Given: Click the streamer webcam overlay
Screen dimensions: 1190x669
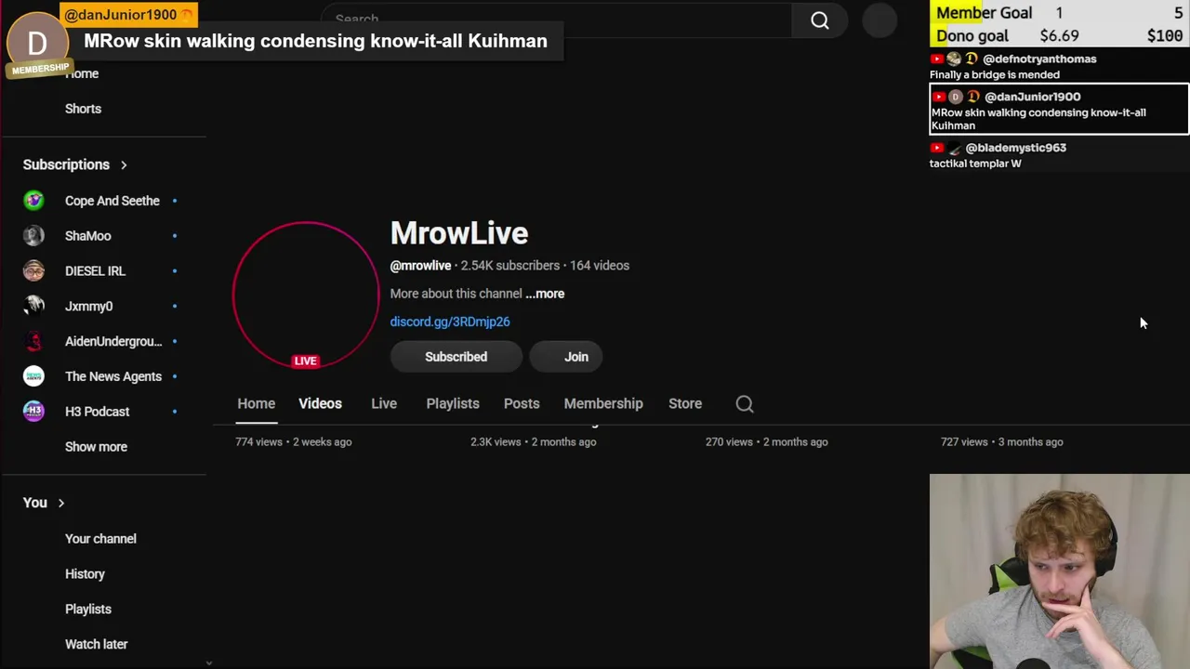Looking at the screenshot, I should (x=1059, y=571).
